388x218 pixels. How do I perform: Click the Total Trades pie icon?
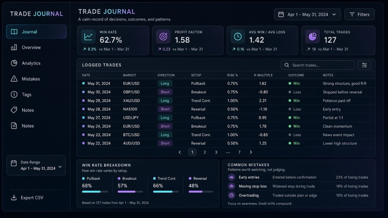(x=313, y=37)
